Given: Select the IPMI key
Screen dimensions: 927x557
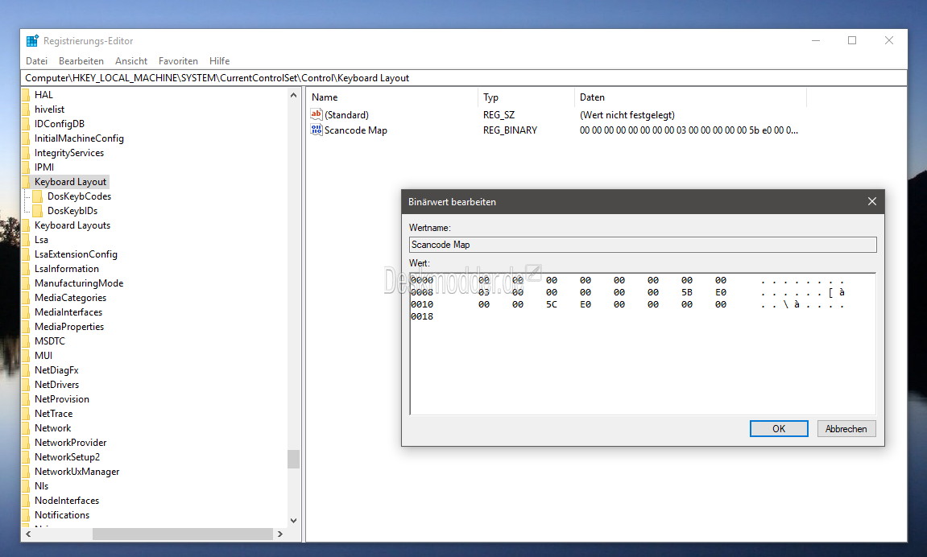Looking at the screenshot, I should point(43,167).
